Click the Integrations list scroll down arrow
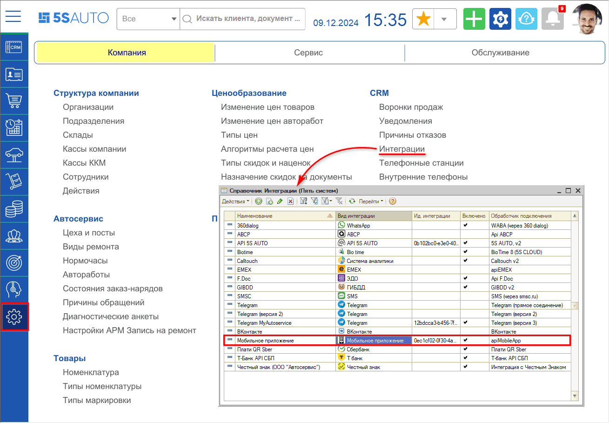609x423 pixels. (x=575, y=396)
